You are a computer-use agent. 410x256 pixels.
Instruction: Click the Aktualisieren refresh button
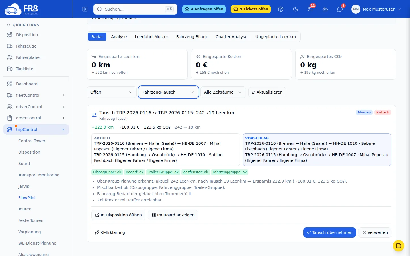[267, 92]
